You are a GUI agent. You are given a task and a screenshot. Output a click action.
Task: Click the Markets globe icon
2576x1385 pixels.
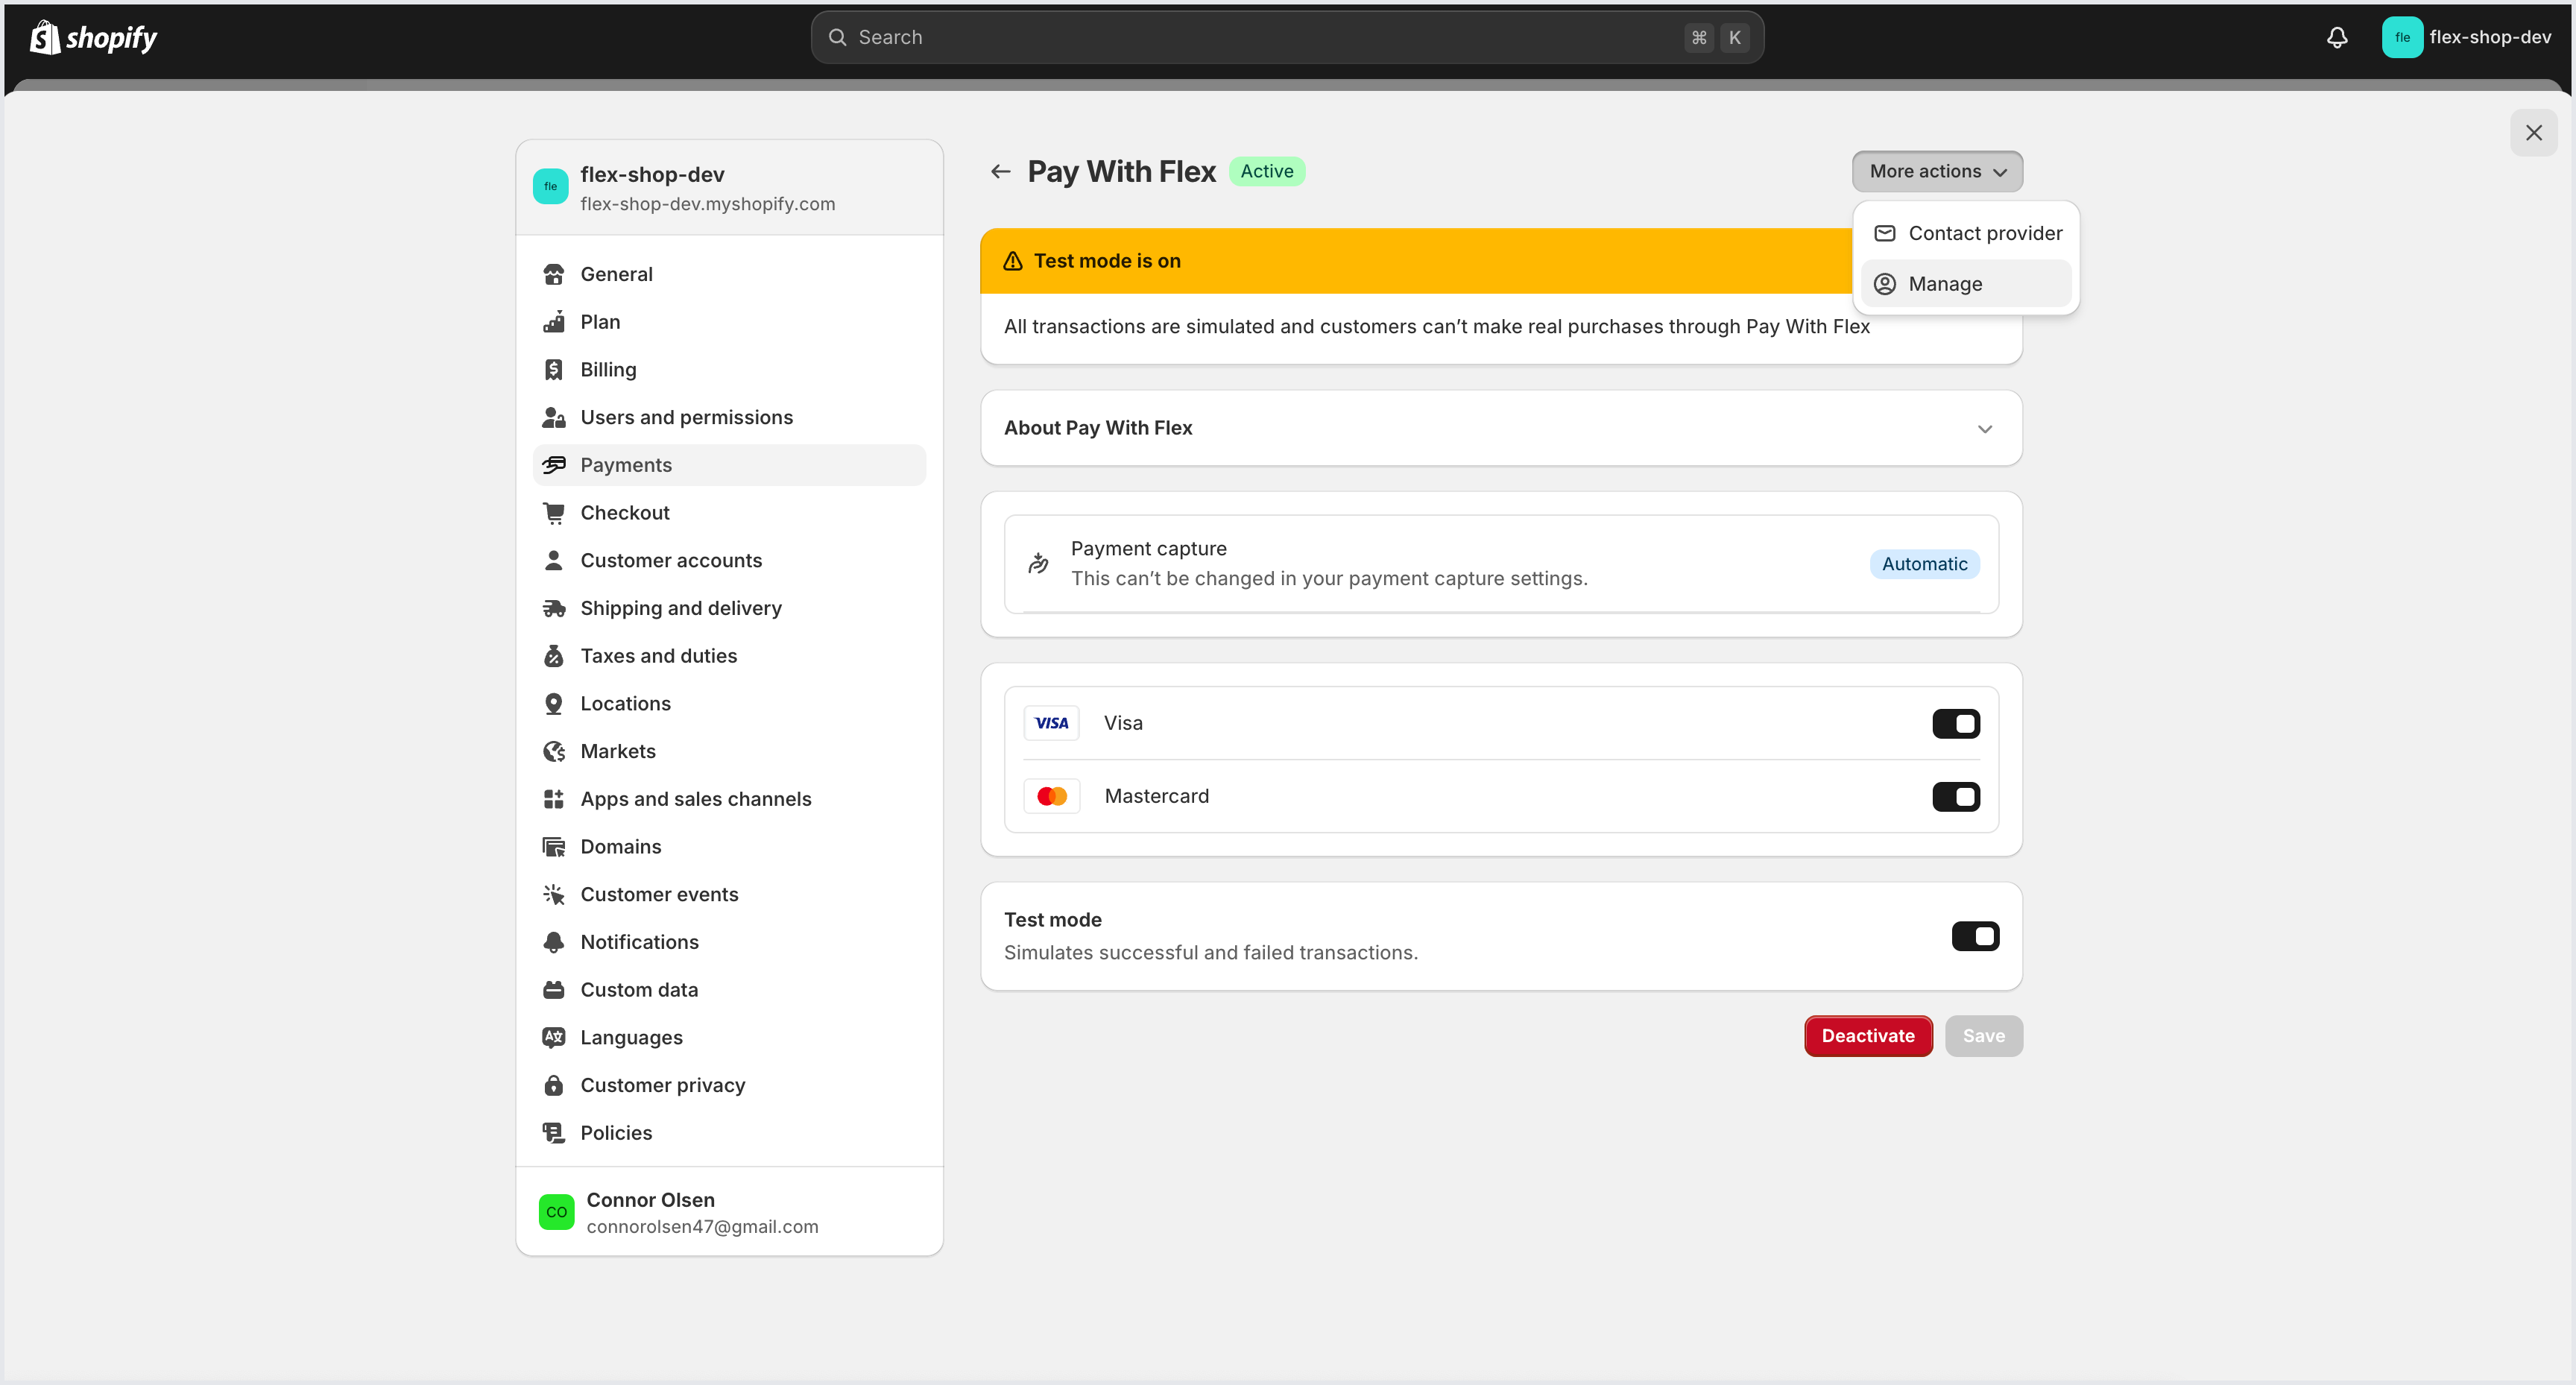553,751
